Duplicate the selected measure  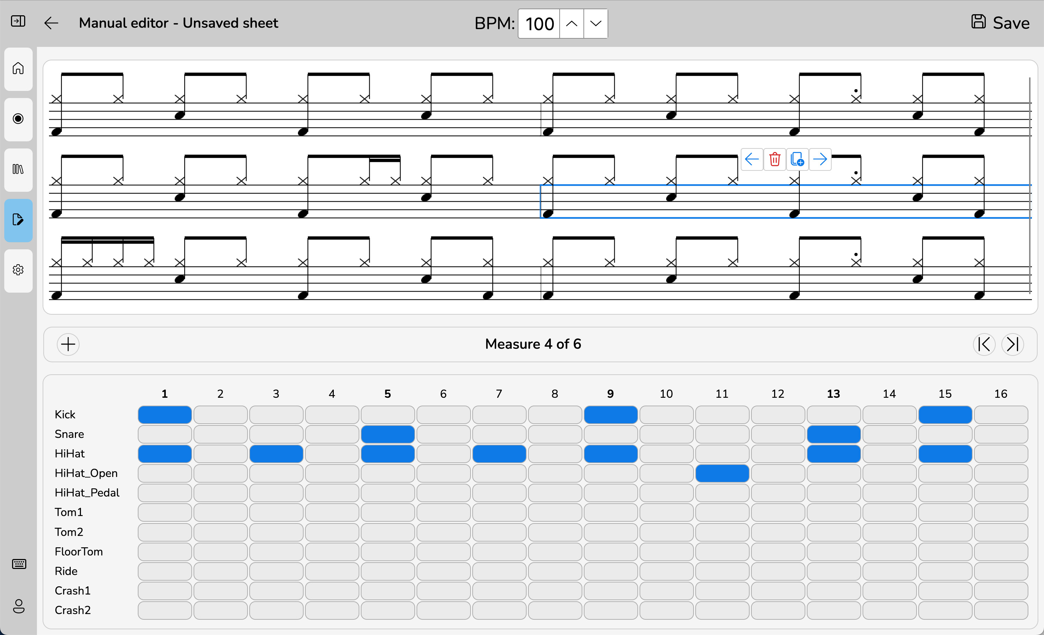click(x=798, y=159)
